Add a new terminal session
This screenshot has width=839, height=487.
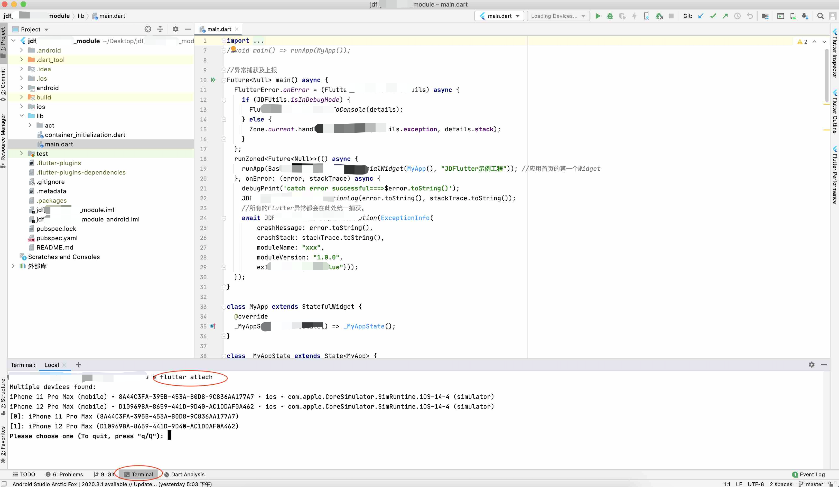coord(78,365)
